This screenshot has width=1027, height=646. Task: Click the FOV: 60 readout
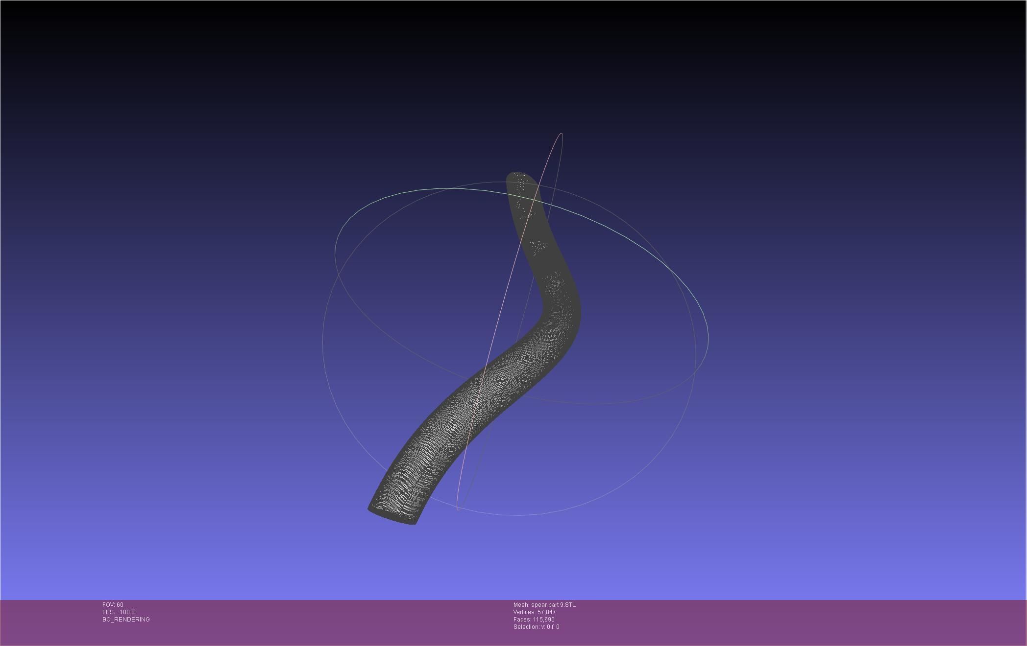113,605
